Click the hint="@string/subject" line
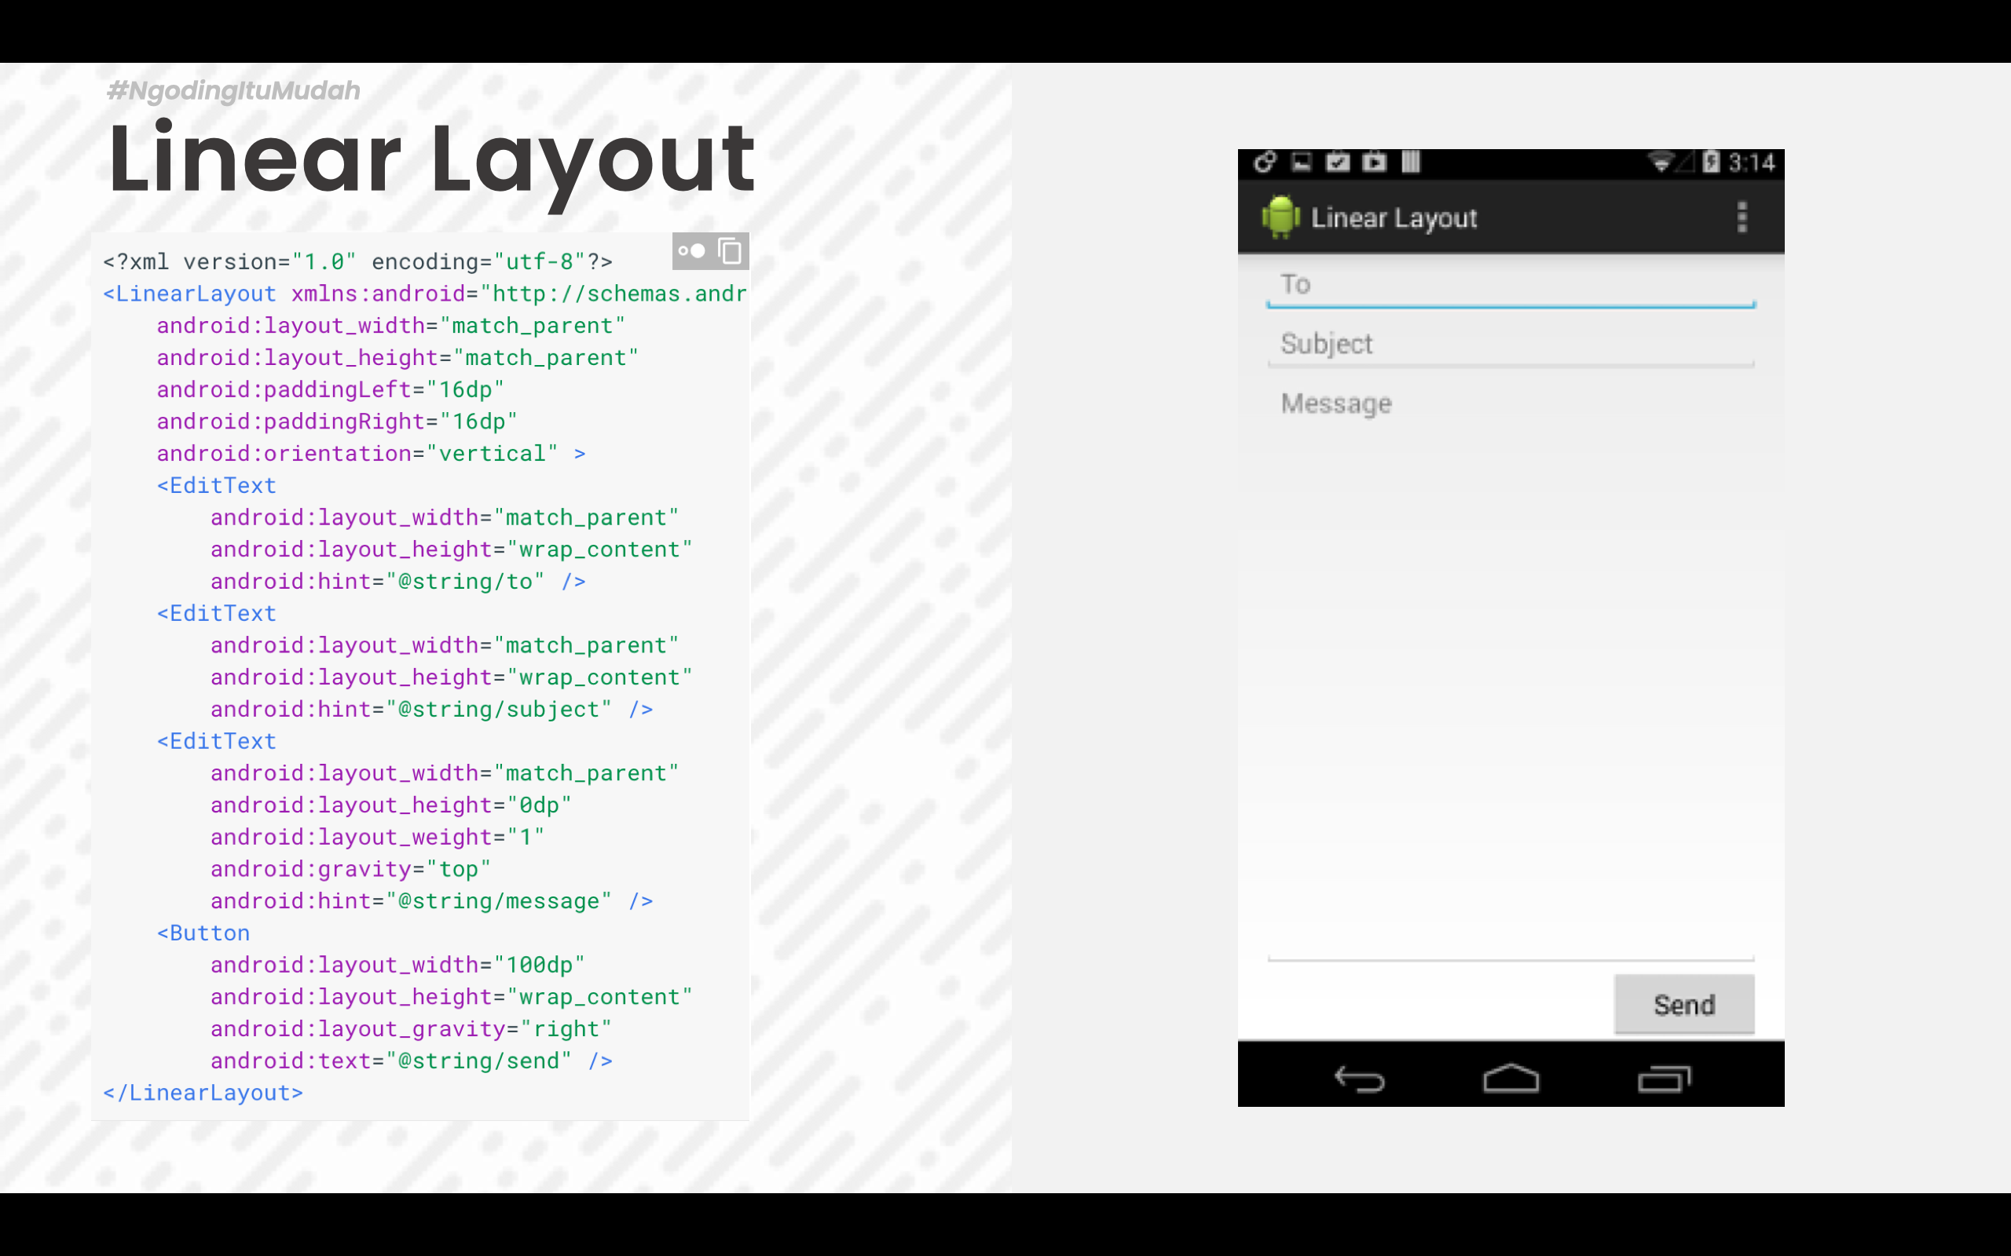 [x=432, y=710]
